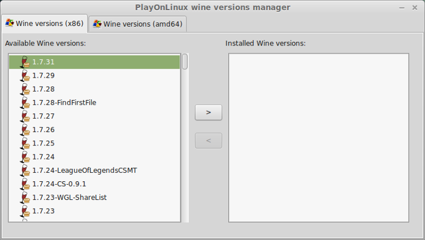Click the < remove version button
Viewport: 425px width, 240px height.
click(208, 141)
